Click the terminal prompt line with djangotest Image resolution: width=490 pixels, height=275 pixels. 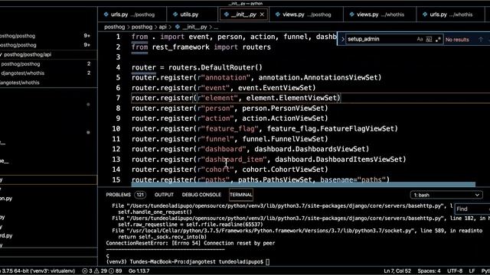click(x=188, y=262)
